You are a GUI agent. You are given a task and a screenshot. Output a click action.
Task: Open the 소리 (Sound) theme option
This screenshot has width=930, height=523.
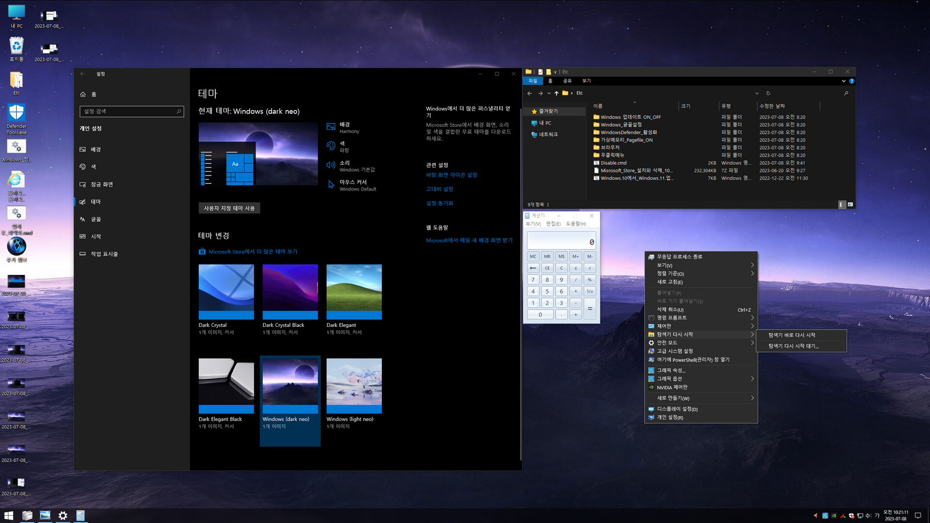(350, 166)
